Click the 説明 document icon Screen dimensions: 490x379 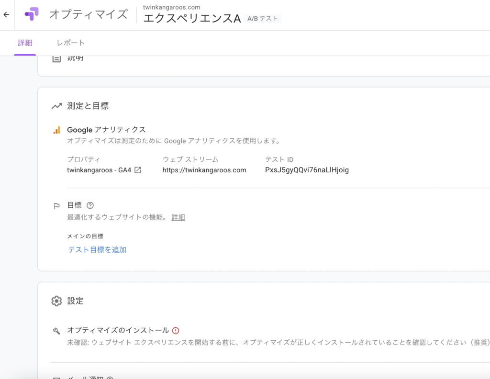[56, 58]
